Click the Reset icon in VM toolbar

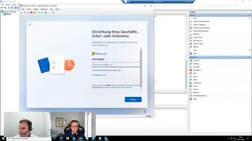pyautogui.click(x=42, y=13)
